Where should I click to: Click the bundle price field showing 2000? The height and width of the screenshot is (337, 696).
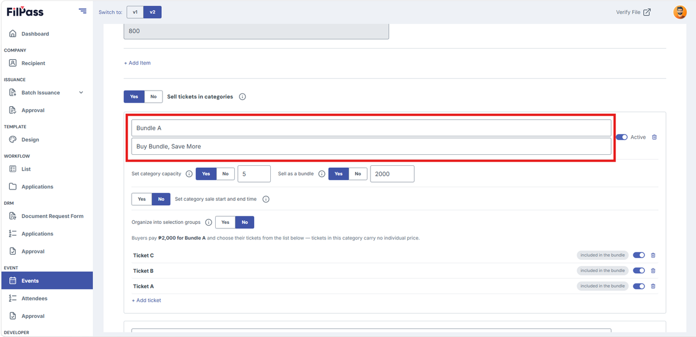(x=392, y=173)
